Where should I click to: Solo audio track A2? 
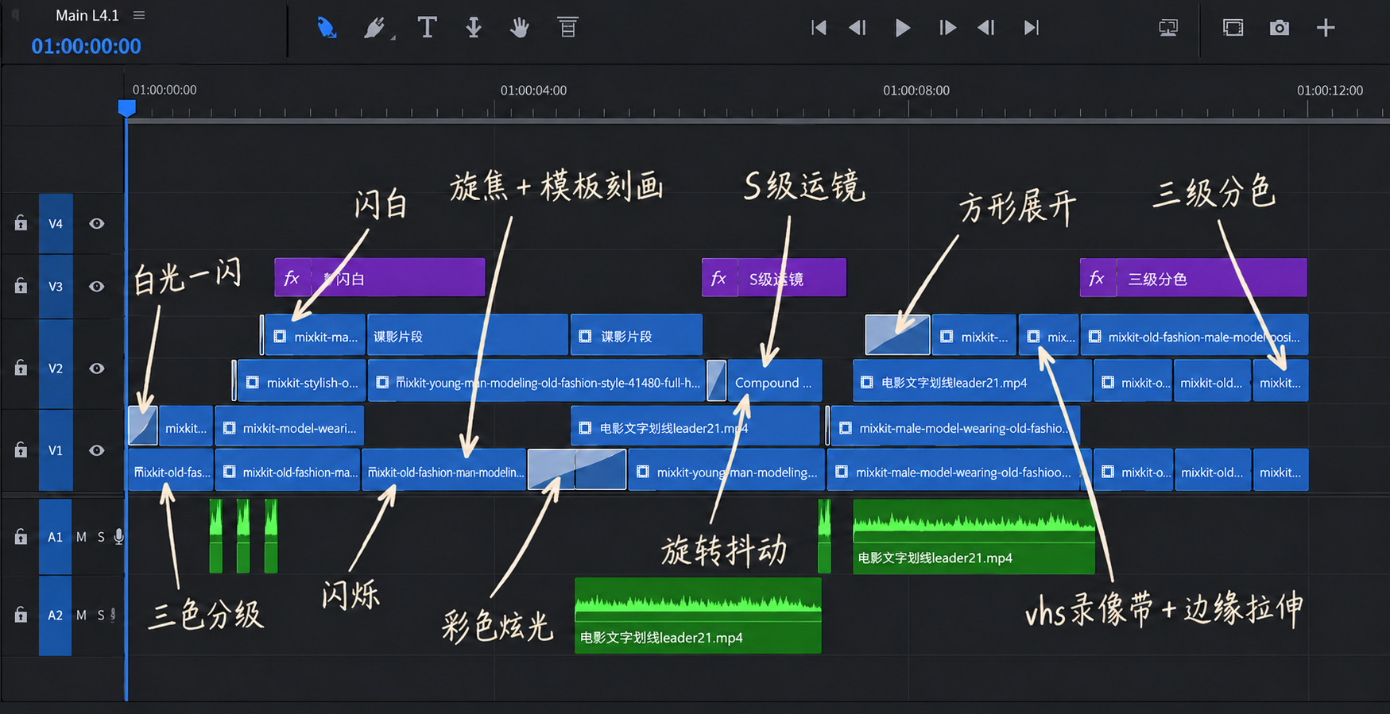tap(101, 615)
